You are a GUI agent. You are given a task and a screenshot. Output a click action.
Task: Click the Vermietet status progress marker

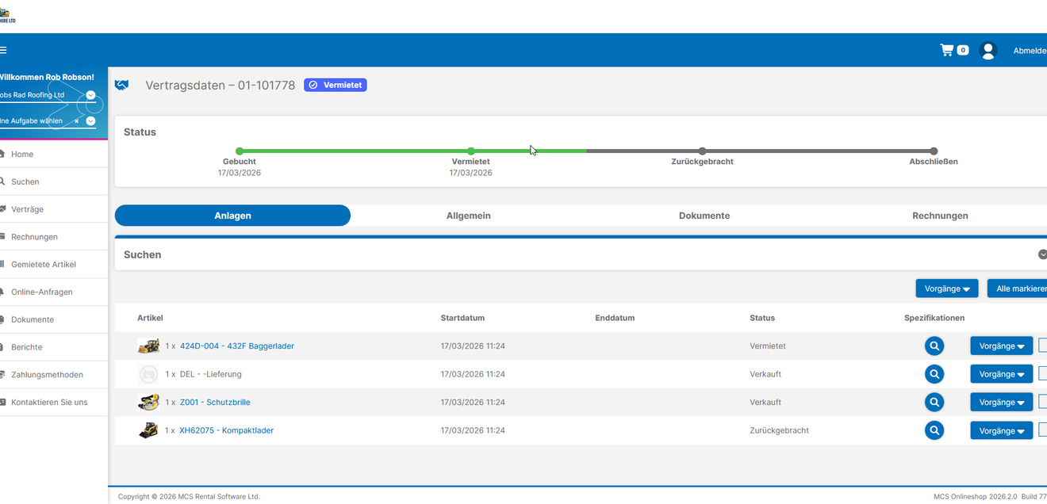click(471, 151)
